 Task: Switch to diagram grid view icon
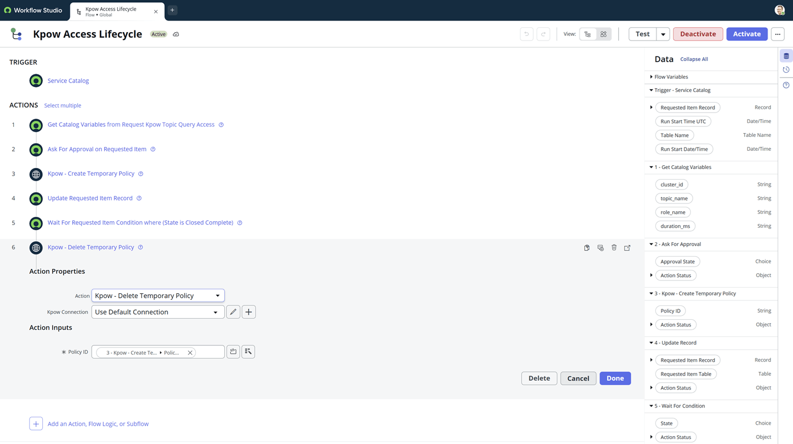click(604, 34)
